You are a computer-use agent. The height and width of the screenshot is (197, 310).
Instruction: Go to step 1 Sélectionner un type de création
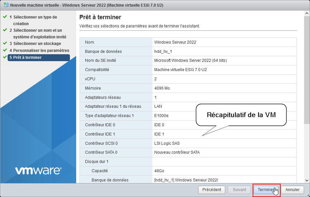[35, 20]
